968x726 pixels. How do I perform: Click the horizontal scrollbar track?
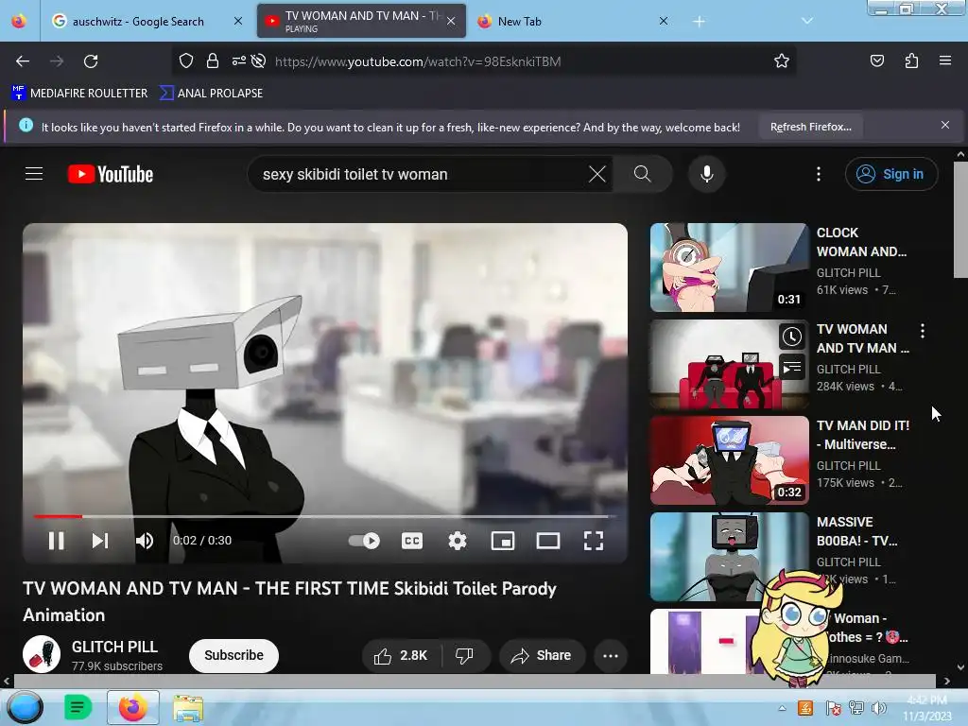tap(474, 681)
